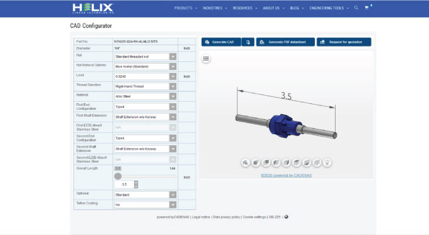Image resolution: width=429 pixels, height=235 pixels.
Task: Click the Overall Length slider handle
Action: tap(118, 176)
